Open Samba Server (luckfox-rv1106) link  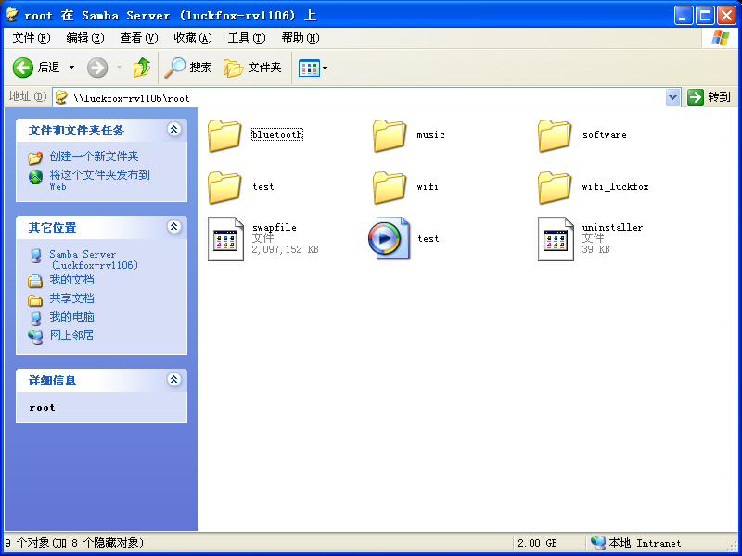95,259
